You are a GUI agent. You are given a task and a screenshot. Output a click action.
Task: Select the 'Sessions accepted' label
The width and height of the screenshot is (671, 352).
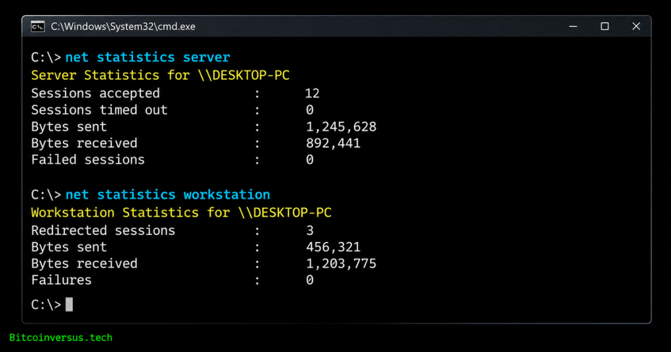click(x=96, y=93)
